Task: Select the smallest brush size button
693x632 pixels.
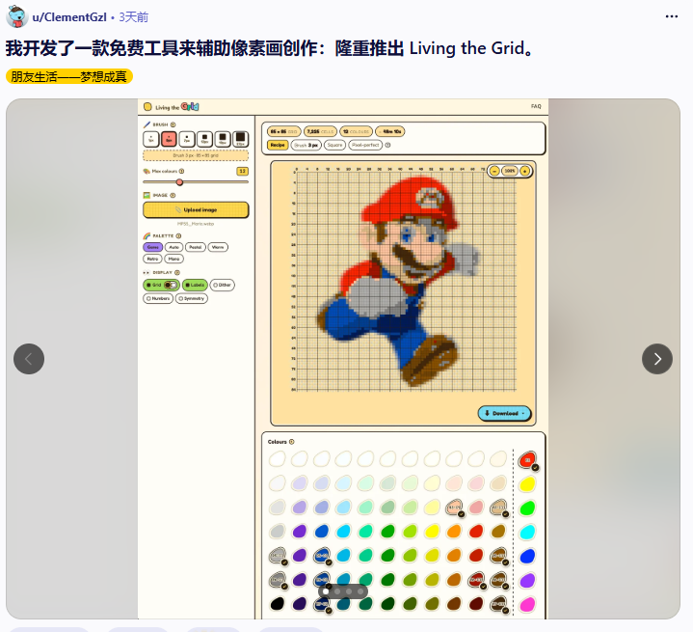Action: [151, 139]
